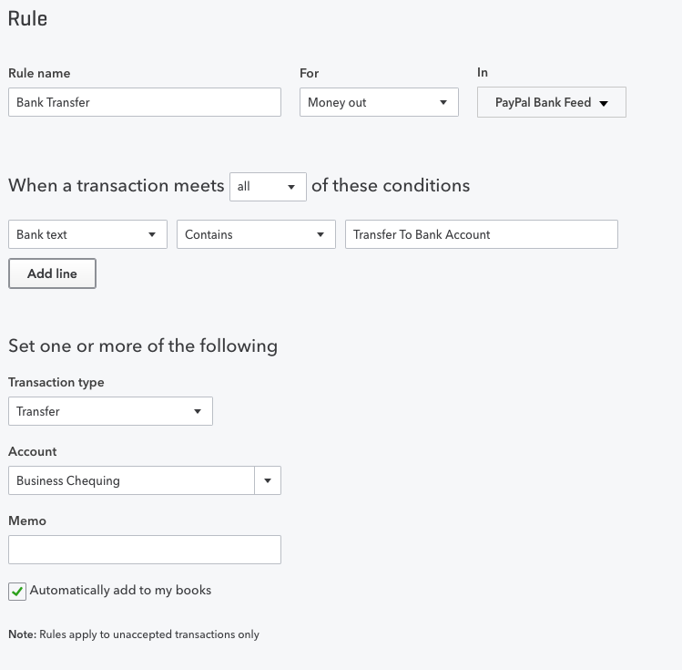Image resolution: width=682 pixels, height=670 pixels.
Task: Click the Add line button
Action: coord(52,273)
